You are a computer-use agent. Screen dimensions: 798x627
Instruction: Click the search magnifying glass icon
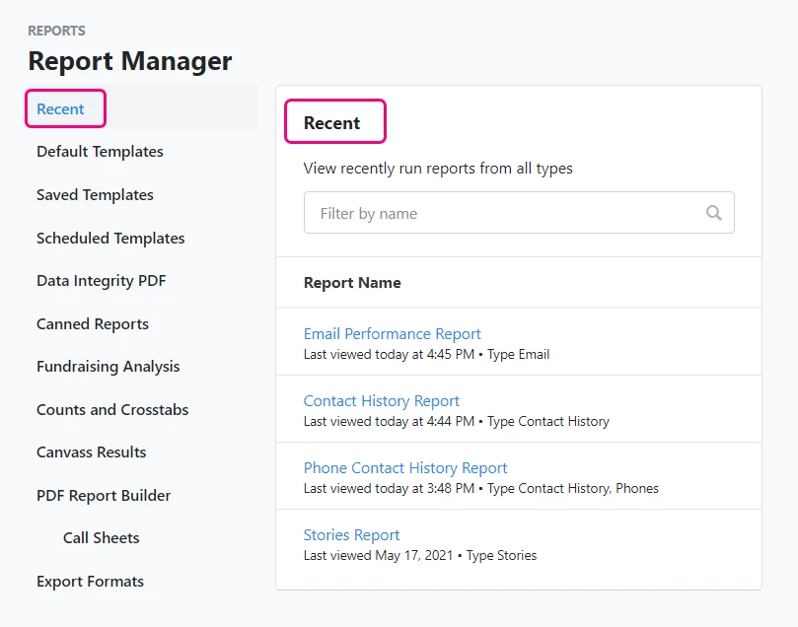713,212
